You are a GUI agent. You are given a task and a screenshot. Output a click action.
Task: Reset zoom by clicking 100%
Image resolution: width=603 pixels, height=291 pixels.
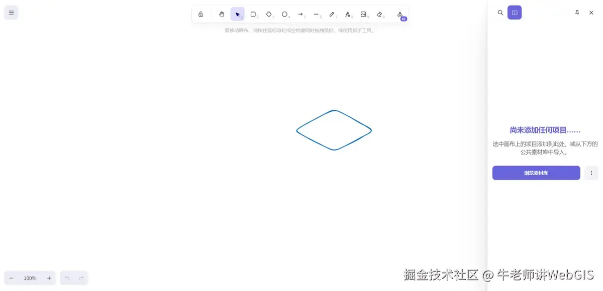[30, 278]
